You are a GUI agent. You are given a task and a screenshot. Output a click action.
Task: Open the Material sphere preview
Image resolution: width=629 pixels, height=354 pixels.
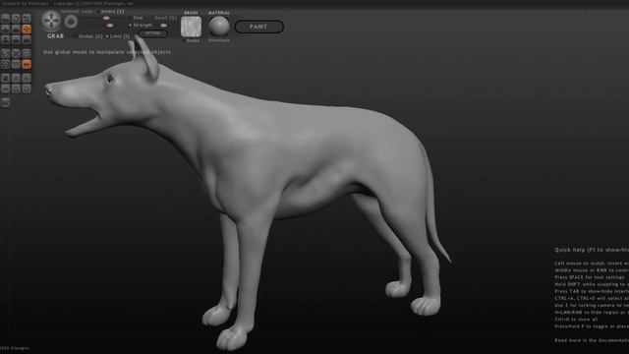pos(219,27)
